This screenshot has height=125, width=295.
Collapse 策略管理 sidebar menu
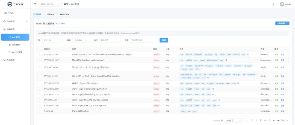pos(15,29)
